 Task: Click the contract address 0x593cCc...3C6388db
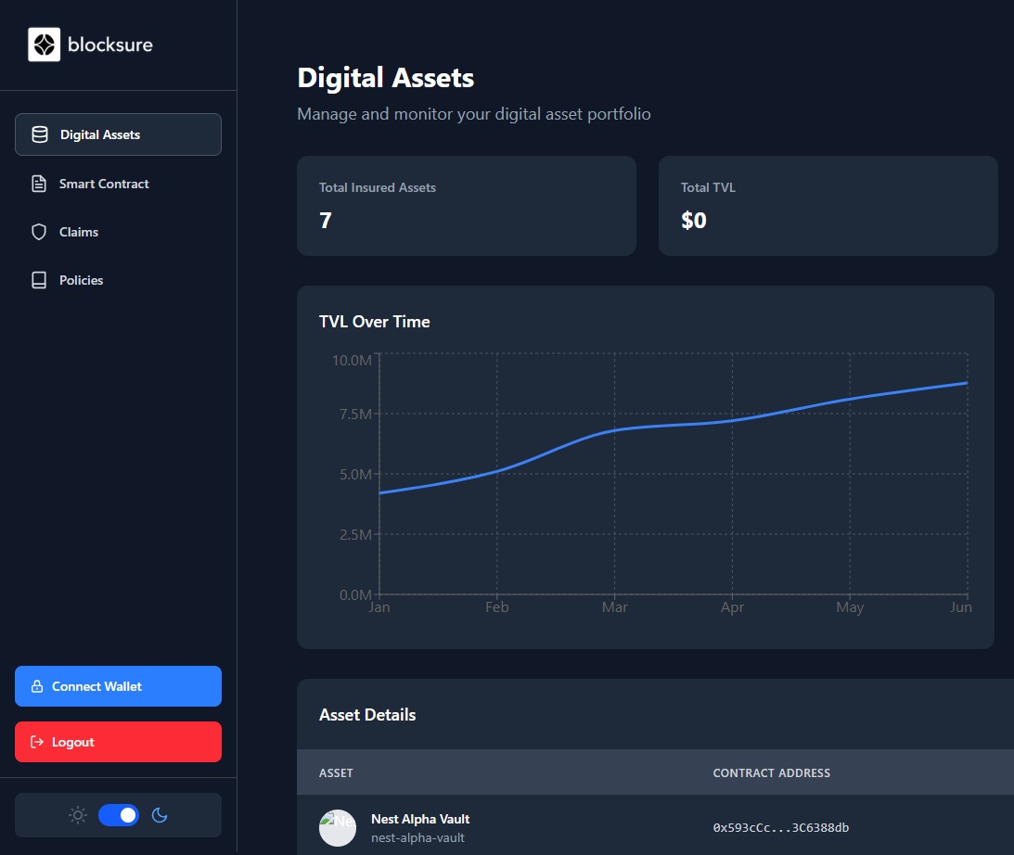point(781,827)
